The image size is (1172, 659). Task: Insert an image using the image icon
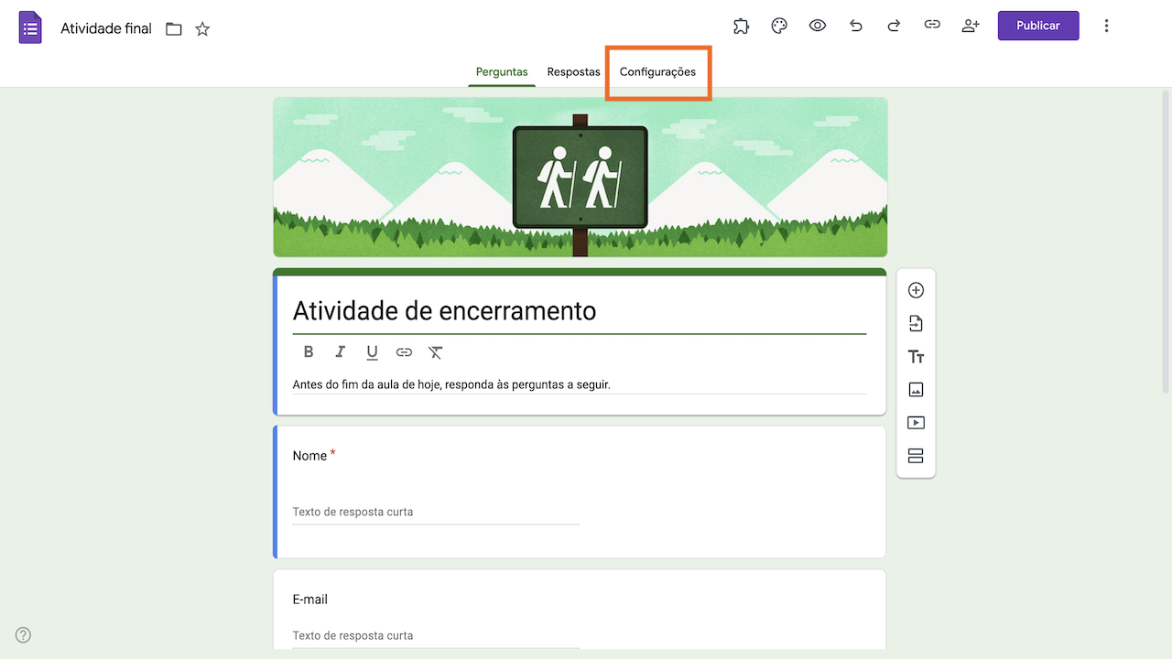916,389
